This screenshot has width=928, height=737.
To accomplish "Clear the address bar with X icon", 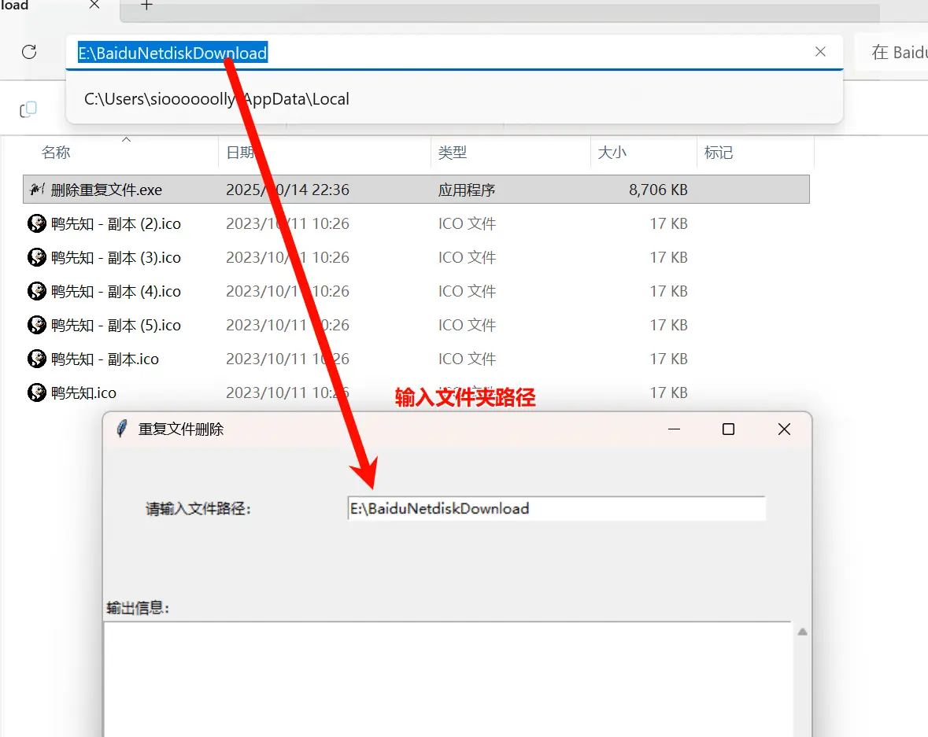I will coord(820,52).
